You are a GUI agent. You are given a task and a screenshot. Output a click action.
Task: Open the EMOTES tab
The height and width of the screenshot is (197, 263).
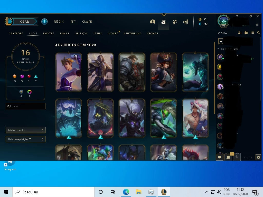49,34
